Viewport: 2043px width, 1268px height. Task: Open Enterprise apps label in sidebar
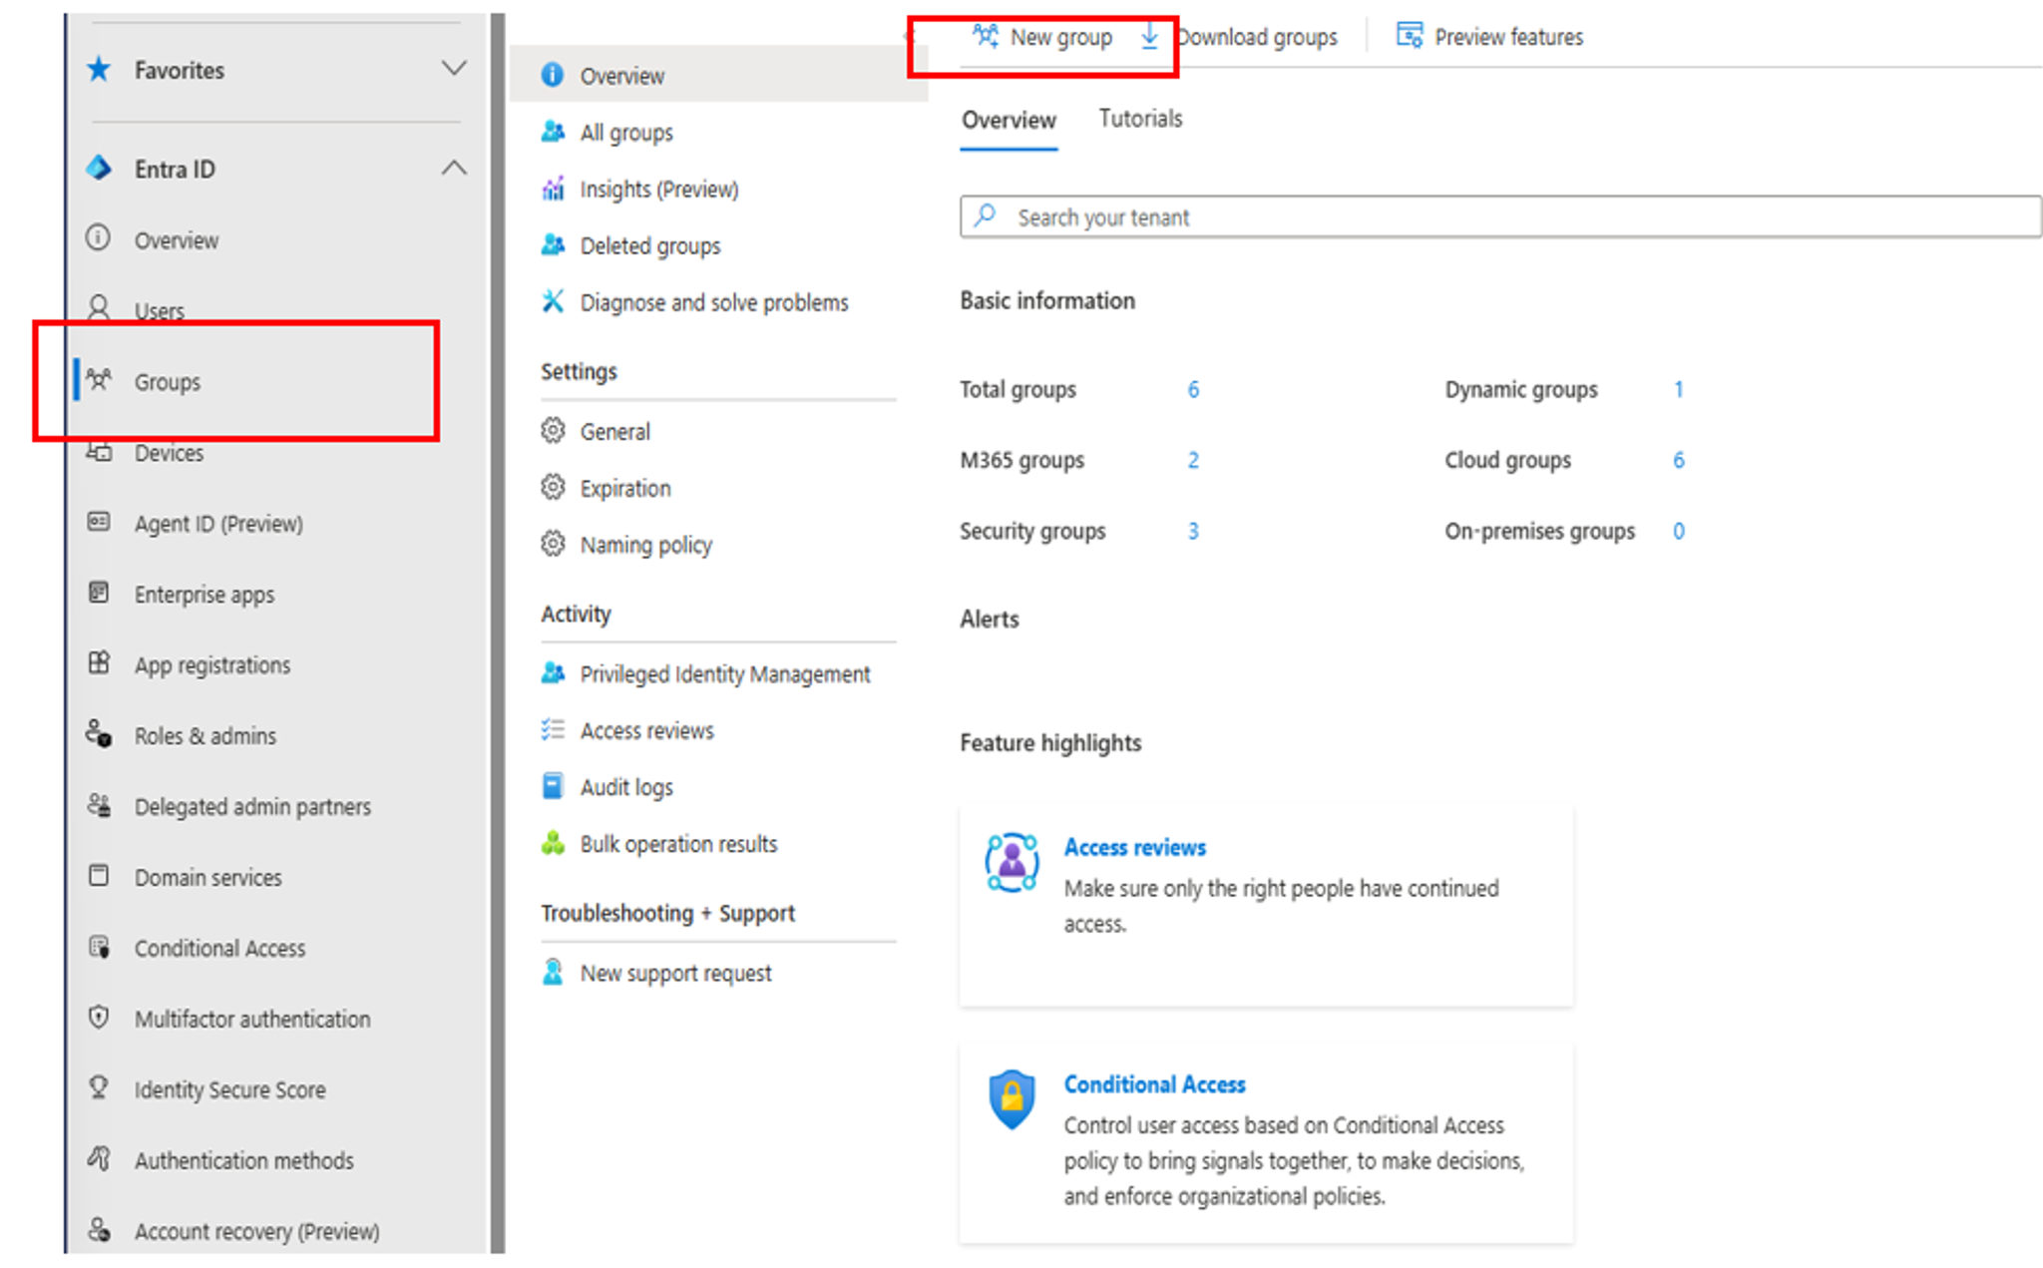click(x=204, y=595)
